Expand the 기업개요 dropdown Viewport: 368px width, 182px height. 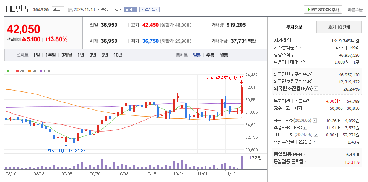pos(150,10)
